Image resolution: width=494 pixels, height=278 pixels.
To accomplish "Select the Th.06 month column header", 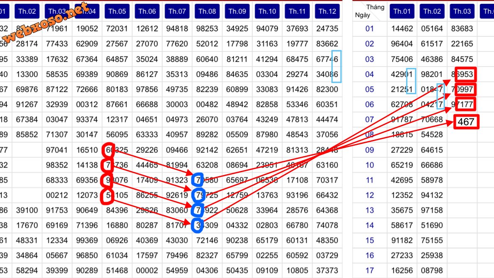I will (x=147, y=11).
